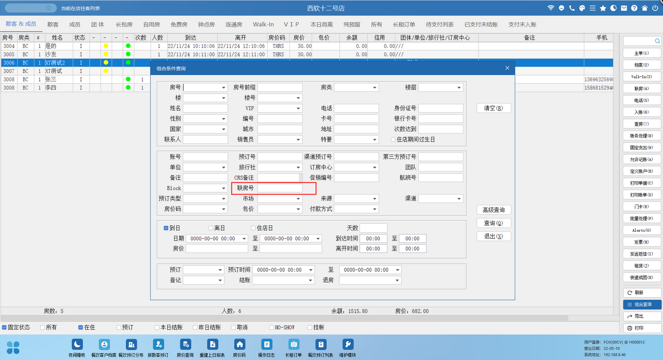Open 维护模块 wrench icon
Screen dimensions: 663x360
pos(348,344)
